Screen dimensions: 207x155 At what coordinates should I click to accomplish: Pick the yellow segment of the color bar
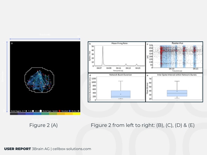pyautogui.click(x=76, y=114)
